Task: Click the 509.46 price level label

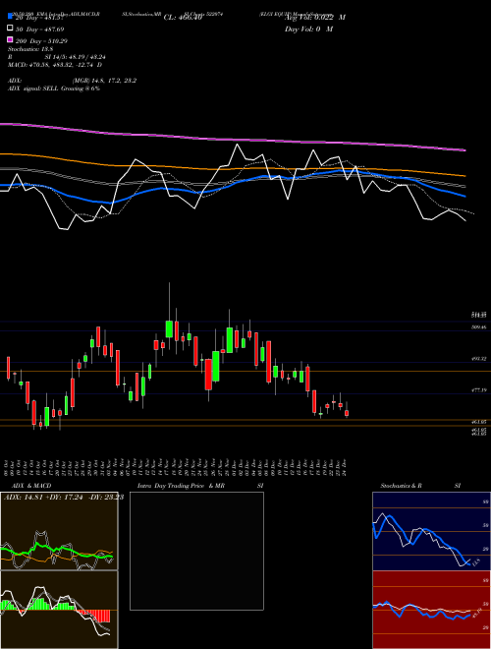Action: 479,327
